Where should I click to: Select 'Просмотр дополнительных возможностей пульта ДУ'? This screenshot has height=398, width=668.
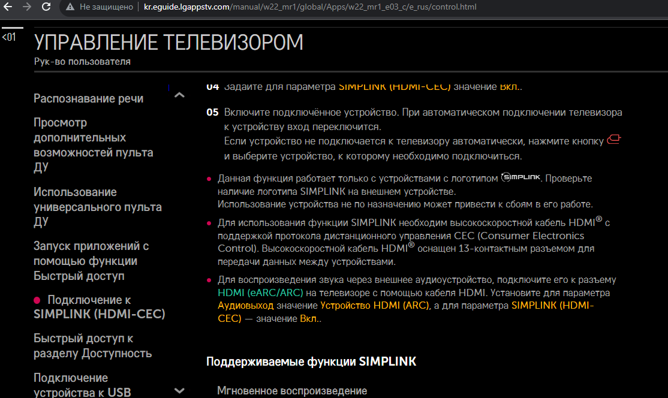[93, 144]
